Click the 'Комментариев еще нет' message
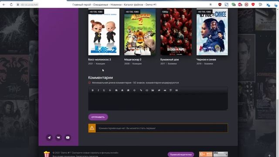Image resolution: width=279 pixels, height=157 pixels. pos(127,128)
